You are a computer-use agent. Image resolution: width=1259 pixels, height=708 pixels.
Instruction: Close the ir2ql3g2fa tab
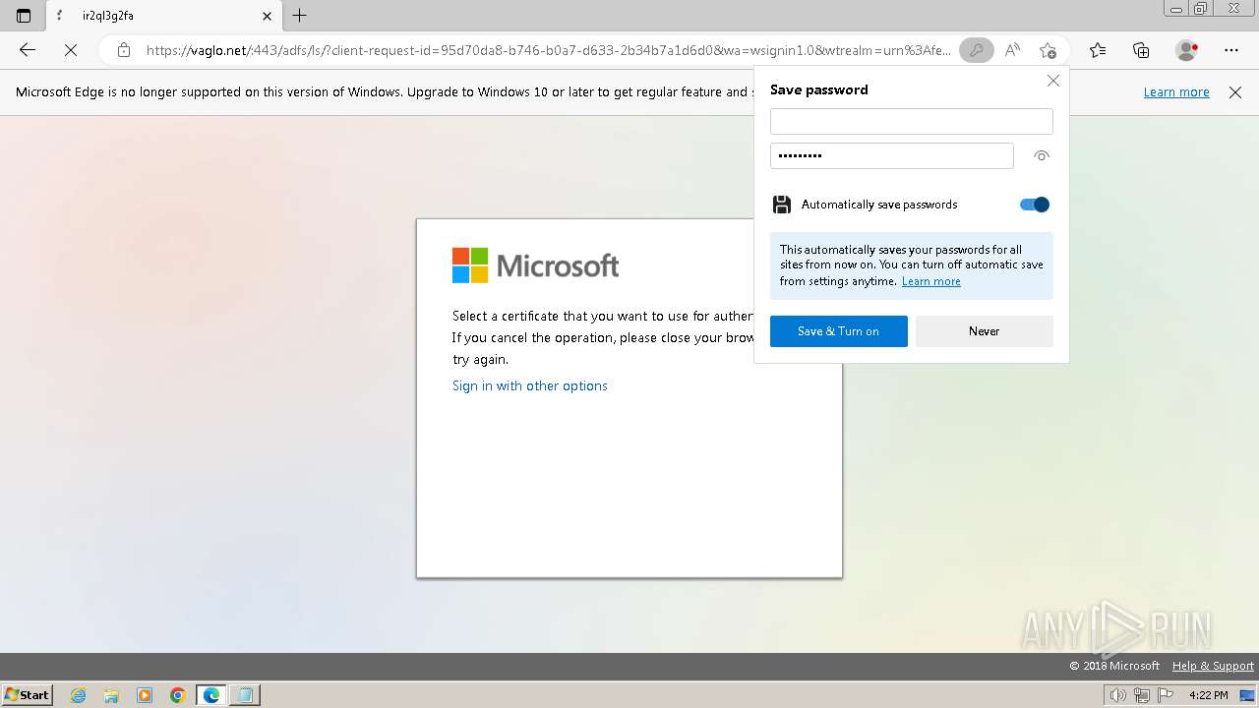coord(267,16)
